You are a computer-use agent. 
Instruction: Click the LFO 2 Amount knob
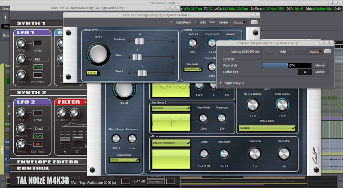21,129
